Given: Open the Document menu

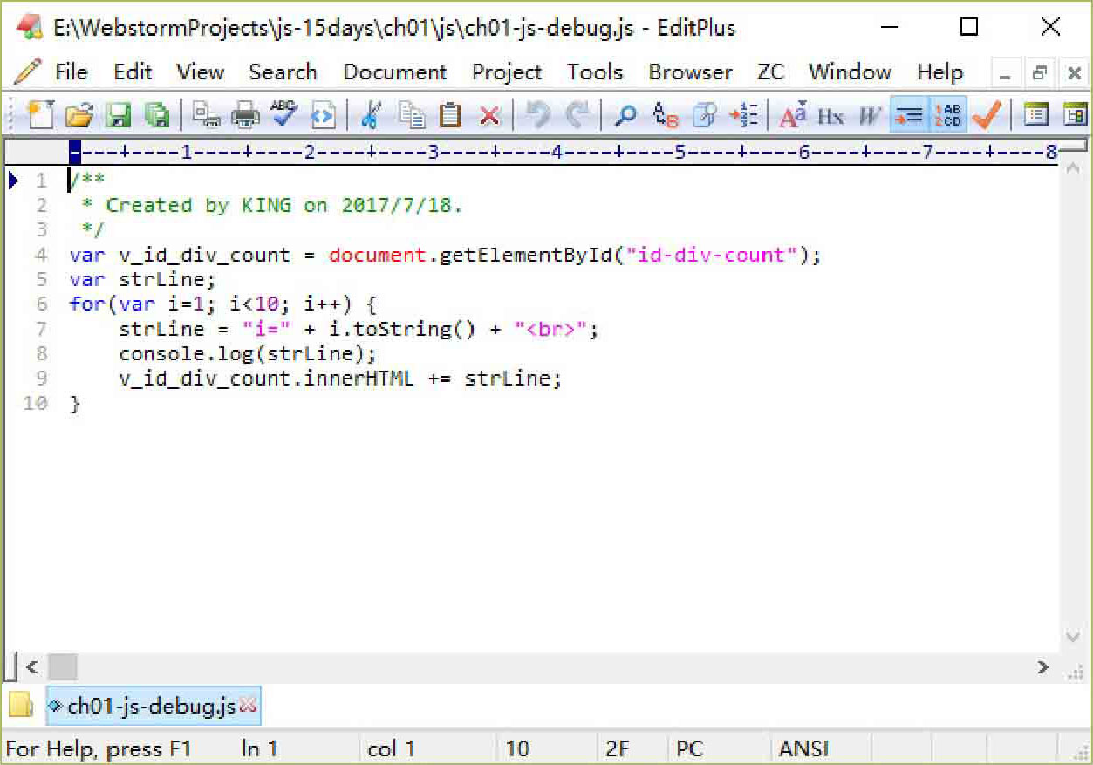Looking at the screenshot, I should tap(394, 72).
